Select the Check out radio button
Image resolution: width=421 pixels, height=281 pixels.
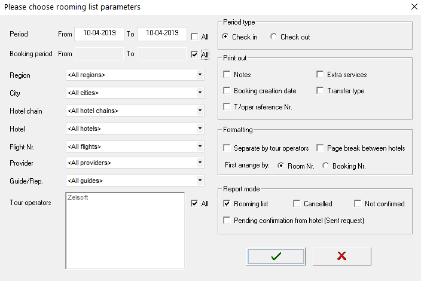274,36
